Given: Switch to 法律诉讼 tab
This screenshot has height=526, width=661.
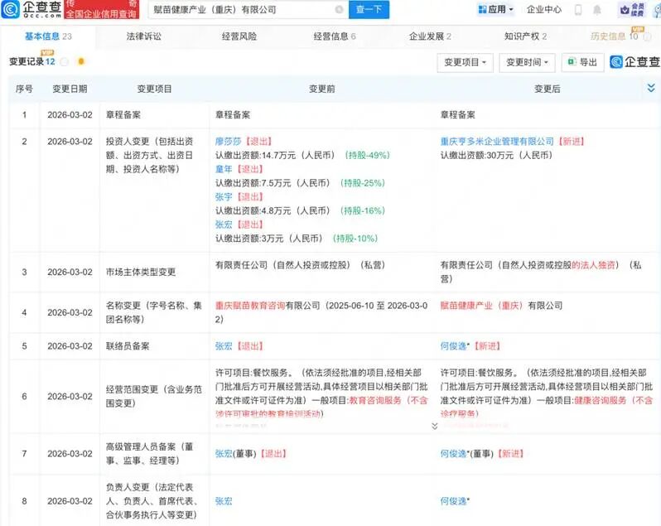Looking at the screenshot, I should tap(144, 36).
